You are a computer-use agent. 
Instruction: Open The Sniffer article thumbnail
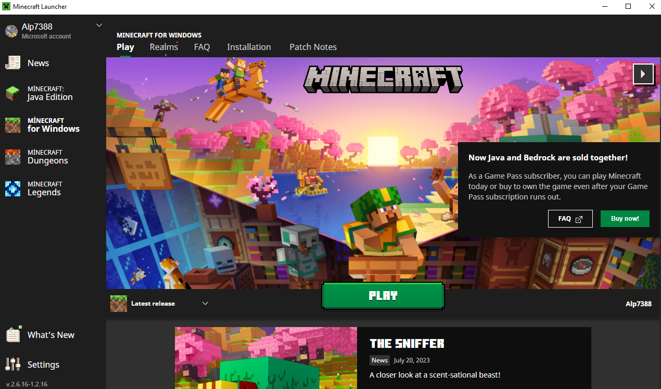[266, 358]
